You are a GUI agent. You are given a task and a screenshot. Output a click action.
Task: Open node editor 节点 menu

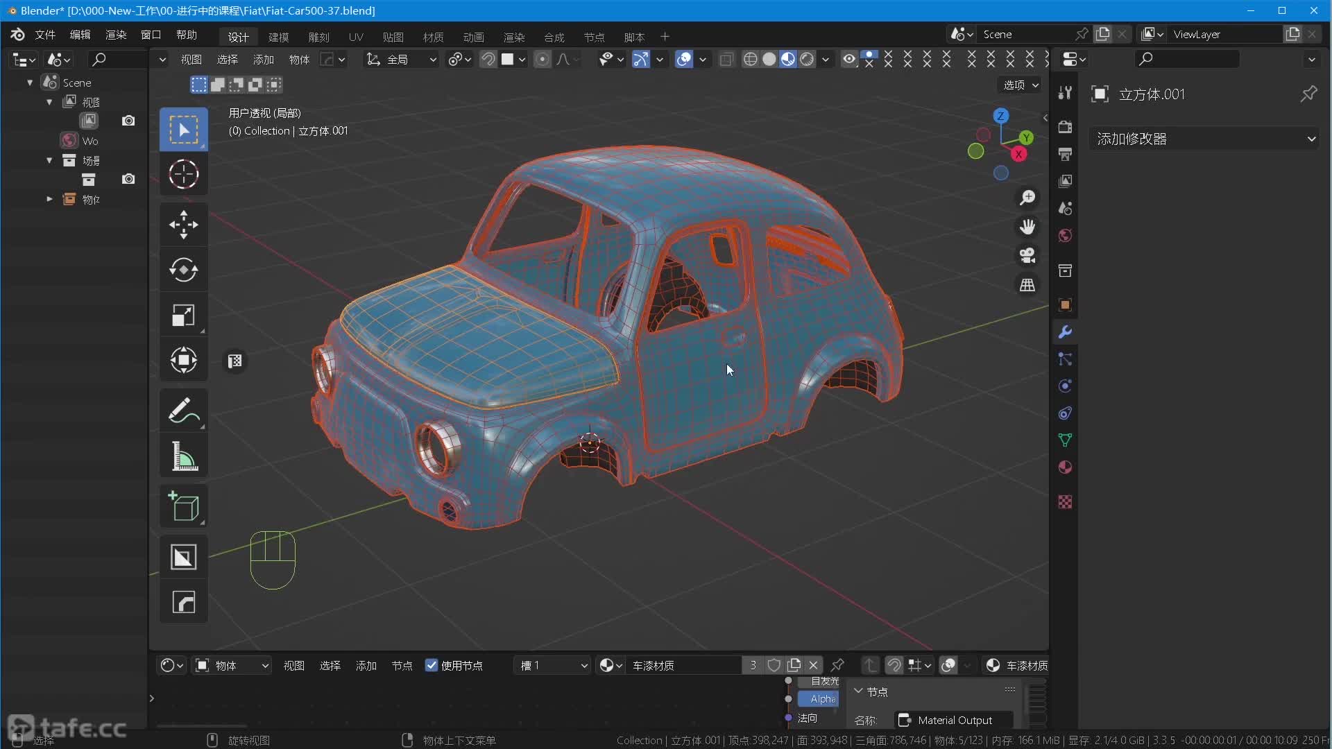pos(402,666)
